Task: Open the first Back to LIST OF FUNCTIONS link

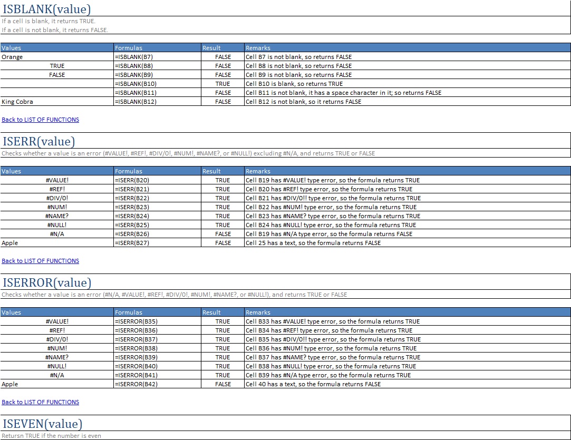Action: 40,120
